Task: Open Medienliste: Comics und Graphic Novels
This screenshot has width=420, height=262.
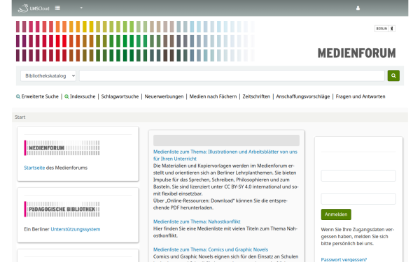Action: 211,249
